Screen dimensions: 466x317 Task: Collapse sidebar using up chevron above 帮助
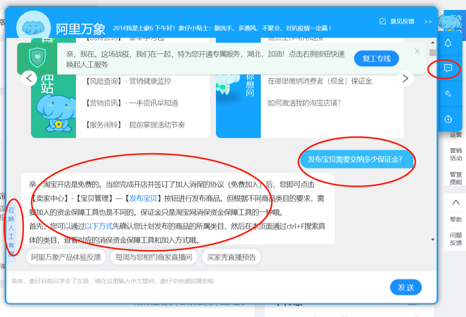tap(456, 202)
